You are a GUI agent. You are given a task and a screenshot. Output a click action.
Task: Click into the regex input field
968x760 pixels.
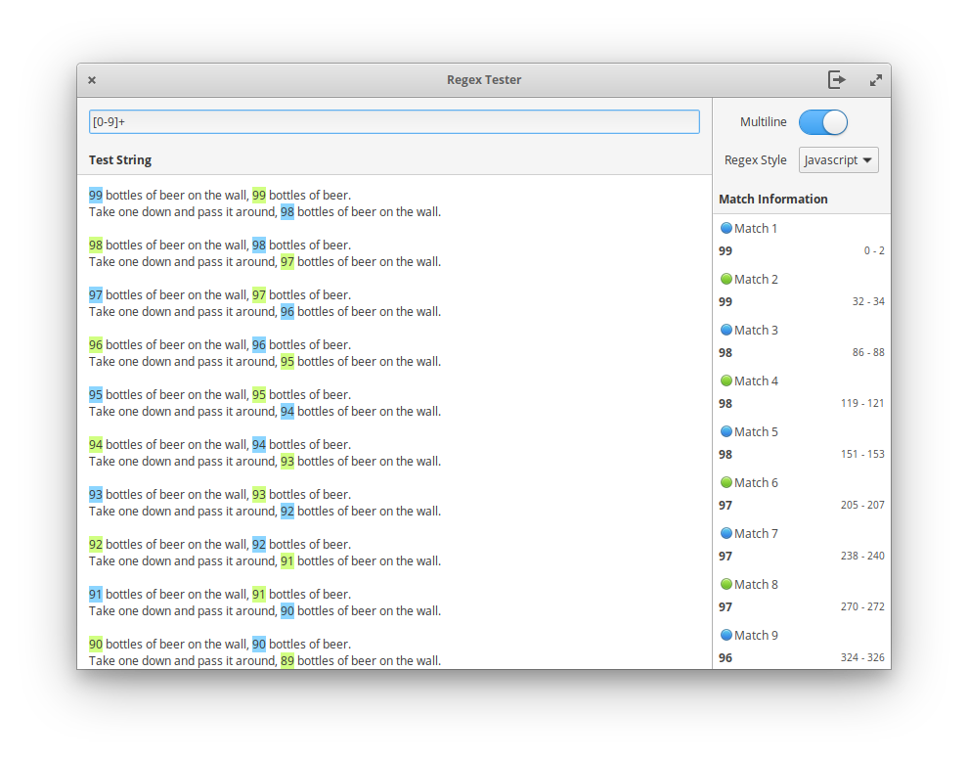(394, 121)
